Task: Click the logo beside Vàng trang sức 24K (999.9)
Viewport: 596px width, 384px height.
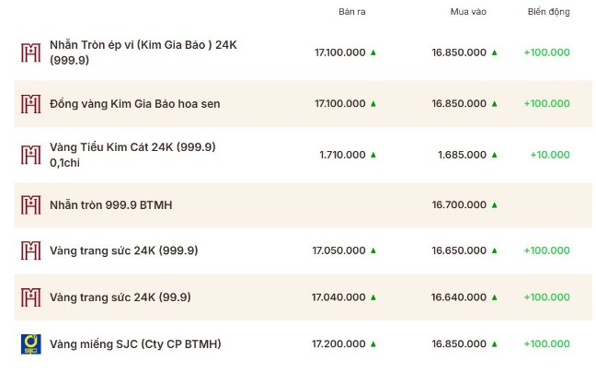Action: [30, 250]
